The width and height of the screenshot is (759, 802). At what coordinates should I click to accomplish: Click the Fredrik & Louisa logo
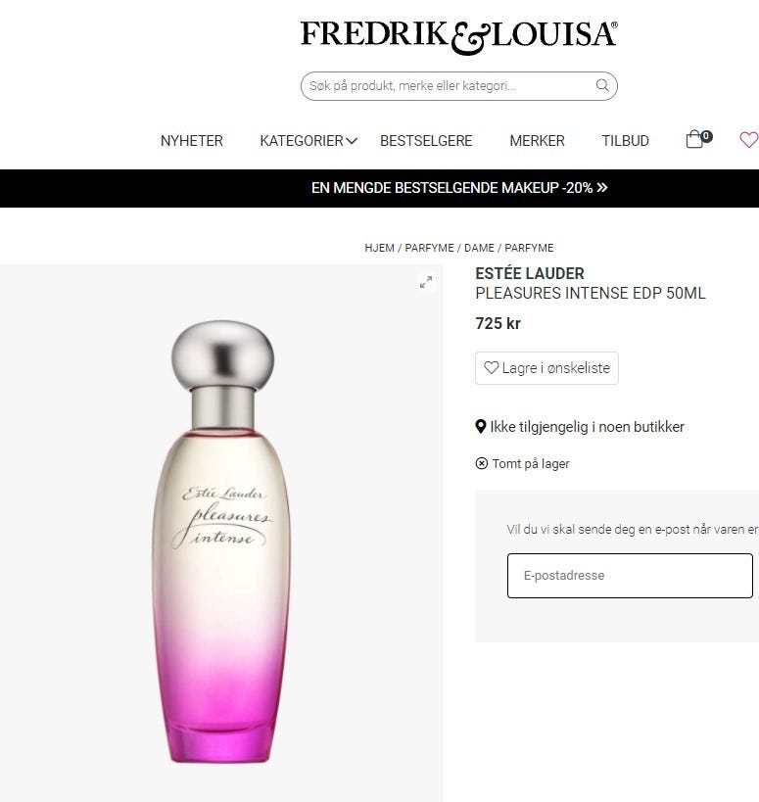click(x=458, y=37)
